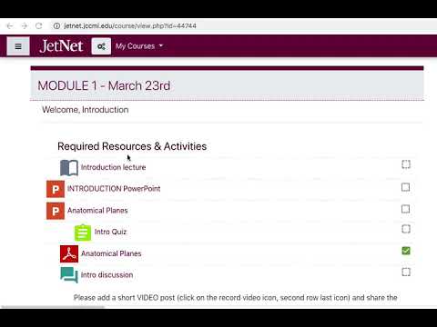Check completion box for Anatomical Planes PowerPoint
Image resolution: width=437 pixels, height=327 pixels.
405,209
